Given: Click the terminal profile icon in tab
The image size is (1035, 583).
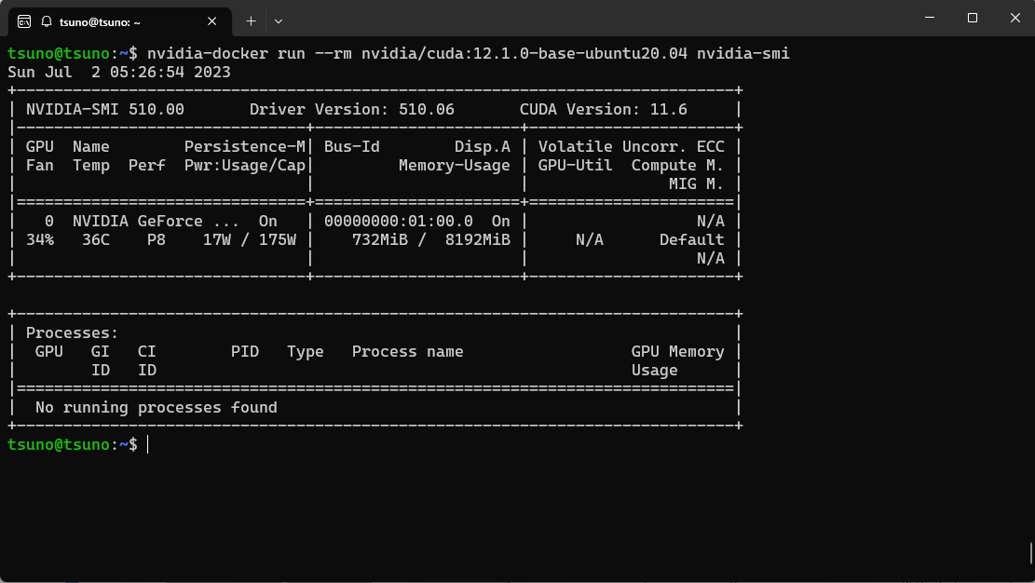Looking at the screenshot, I should tap(24, 21).
